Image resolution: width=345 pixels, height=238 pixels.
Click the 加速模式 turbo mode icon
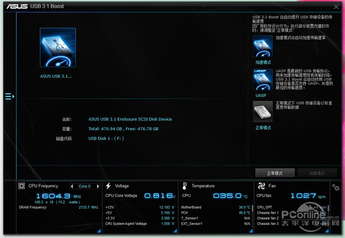(x=262, y=46)
